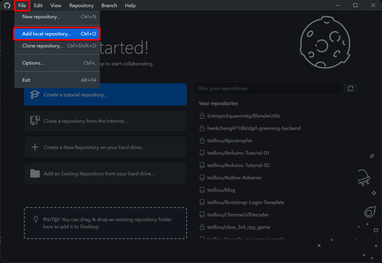Screen dimensions: 382x263
Task: Open the Help menu
Action: pyautogui.click(x=130, y=5)
